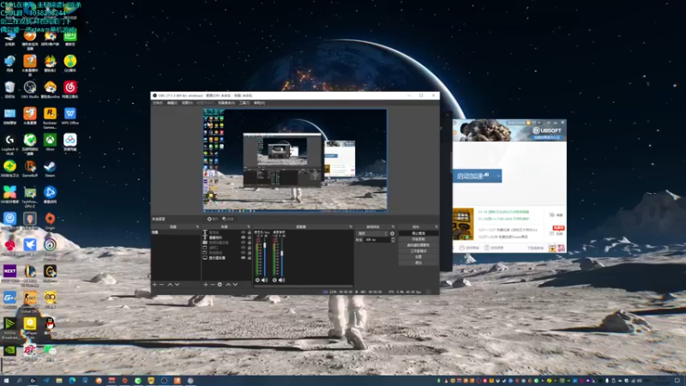Move source down in the Sources panel

(x=235, y=285)
